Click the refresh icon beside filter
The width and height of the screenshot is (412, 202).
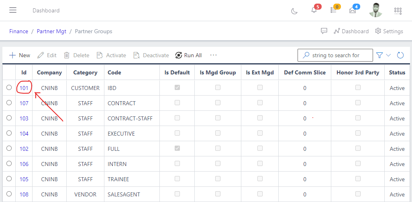coord(400,55)
